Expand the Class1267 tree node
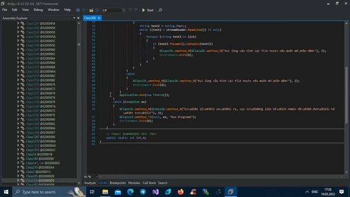Screen dimensions: 350x197 [18, 137]
